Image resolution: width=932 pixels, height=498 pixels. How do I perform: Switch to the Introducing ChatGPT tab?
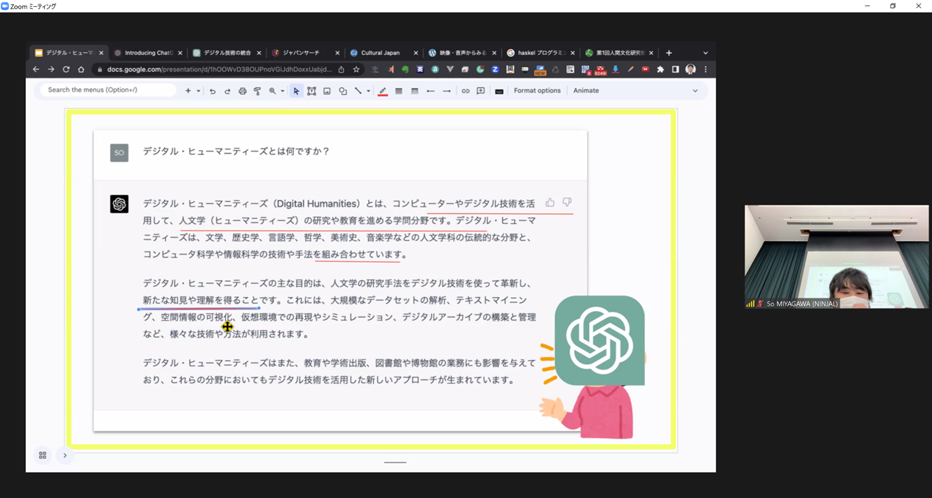[x=147, y=53]
